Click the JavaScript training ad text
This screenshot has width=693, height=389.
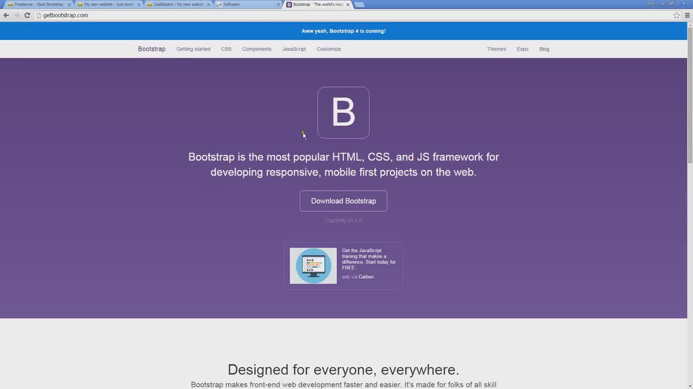369,259
